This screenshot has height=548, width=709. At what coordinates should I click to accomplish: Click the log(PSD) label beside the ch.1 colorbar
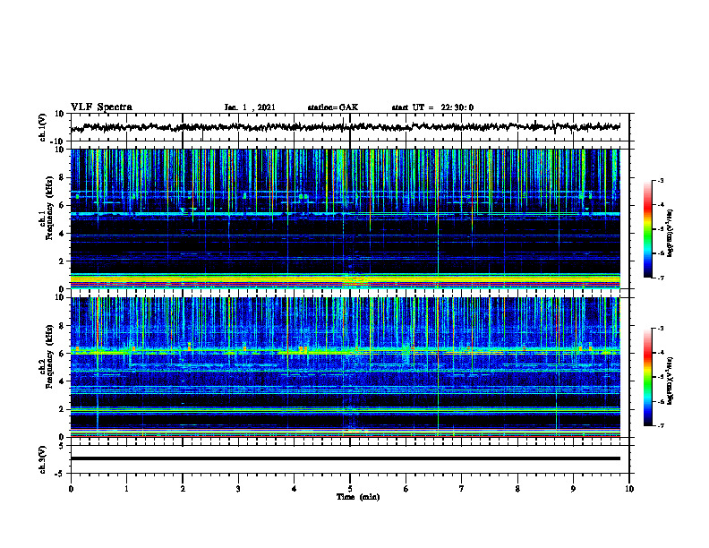671,233
